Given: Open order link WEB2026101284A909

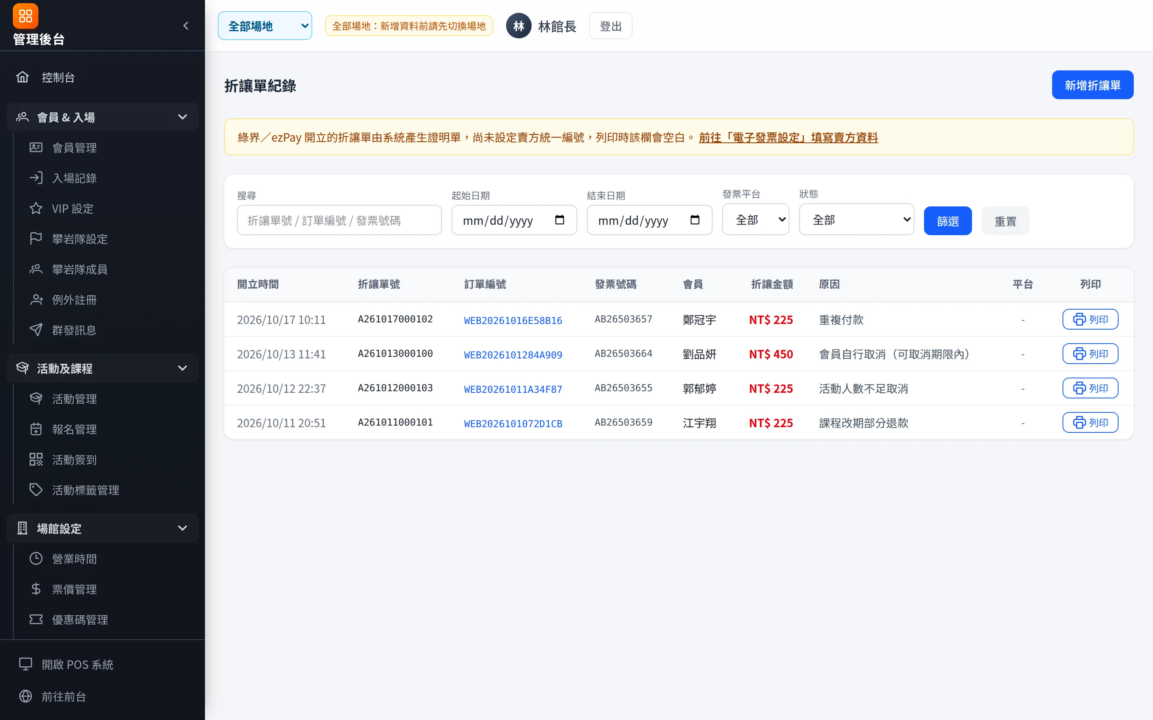Looking at the screenshot, I should tap(513, 355).
